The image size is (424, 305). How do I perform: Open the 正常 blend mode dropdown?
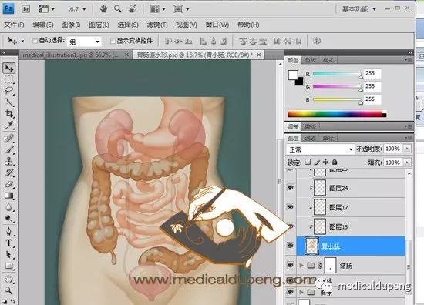[x=320, y=149]
